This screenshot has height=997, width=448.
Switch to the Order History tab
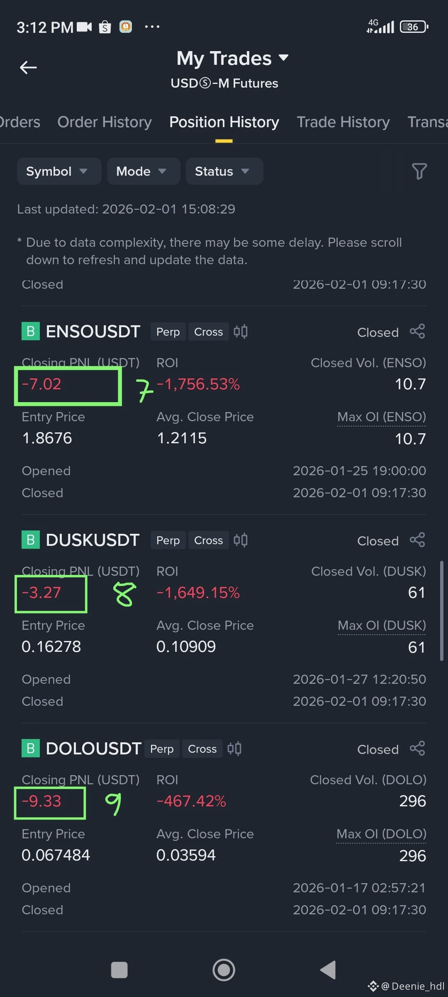(x=105, y=122)
